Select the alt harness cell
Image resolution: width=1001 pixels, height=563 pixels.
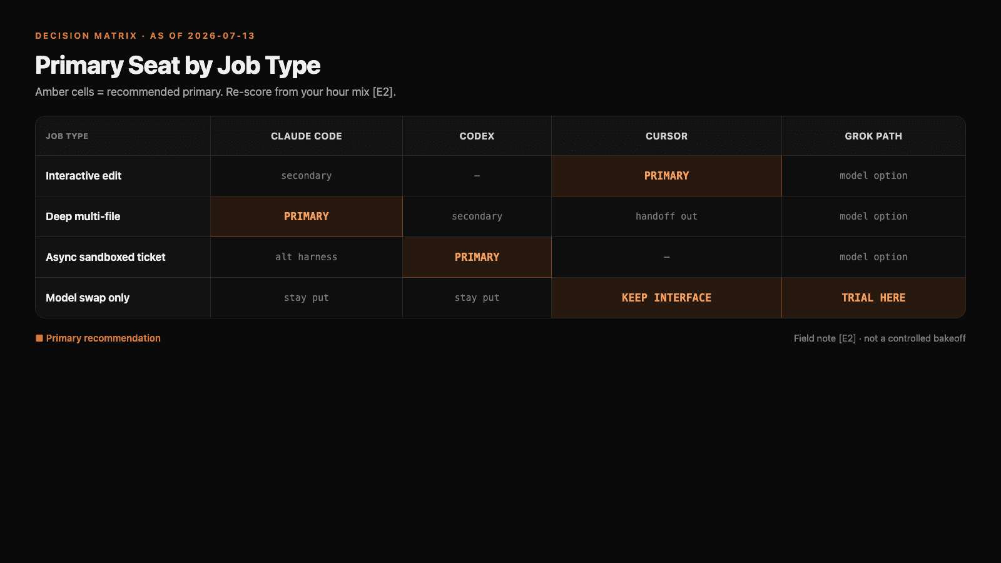coord(307,257)
